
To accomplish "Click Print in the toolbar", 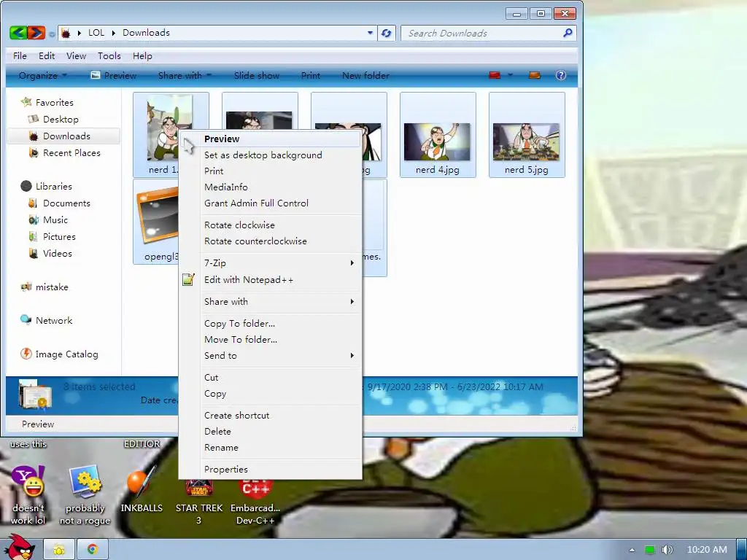I will coord(311,75).
